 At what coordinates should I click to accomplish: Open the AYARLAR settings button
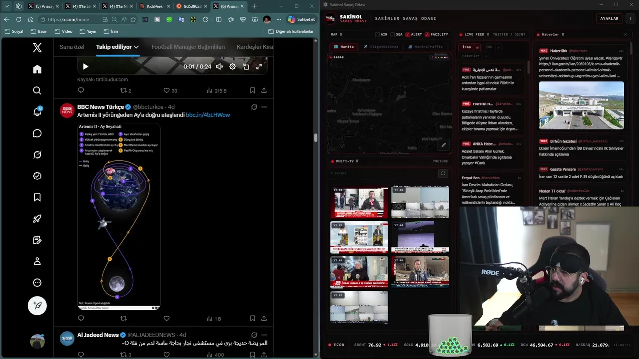(609, 18)
